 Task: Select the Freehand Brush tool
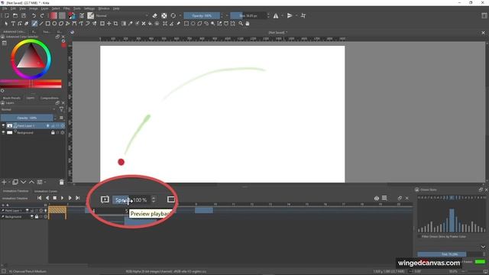(x=34, y=24)
